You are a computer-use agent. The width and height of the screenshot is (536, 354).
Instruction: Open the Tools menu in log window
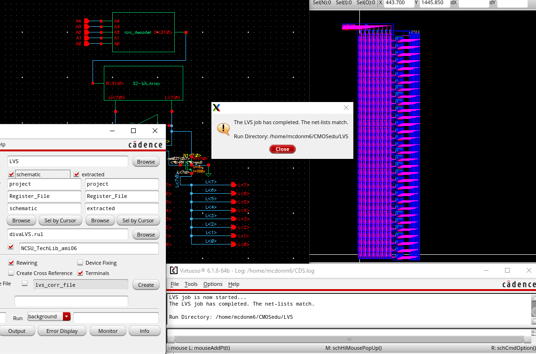[x=191, y=284]
